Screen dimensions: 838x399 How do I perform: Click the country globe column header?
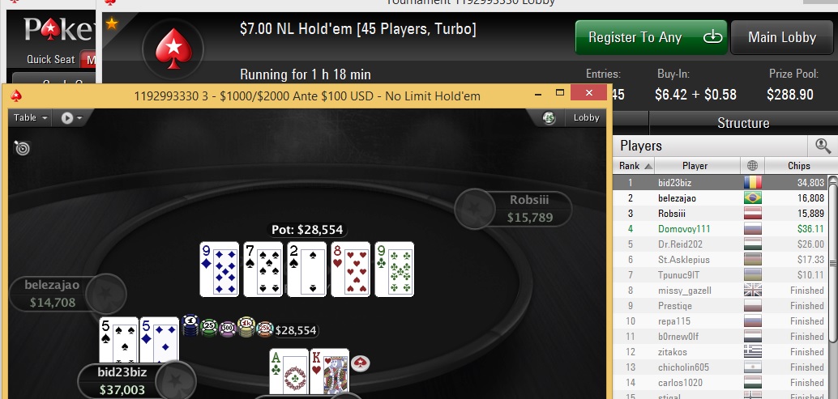pyautogui.click(x=752, y=166)
